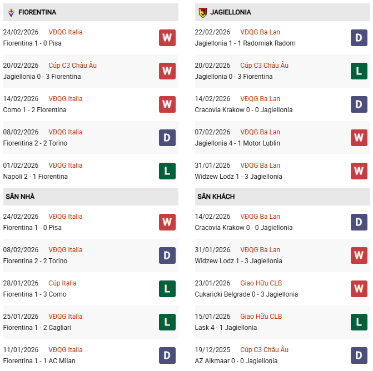
Task: Click the D badge for AZ Alkmaar match
Action: [x=359, y=355]
